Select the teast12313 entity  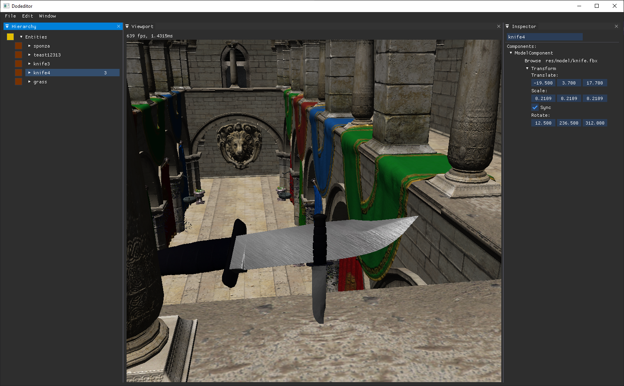[47, 55]
